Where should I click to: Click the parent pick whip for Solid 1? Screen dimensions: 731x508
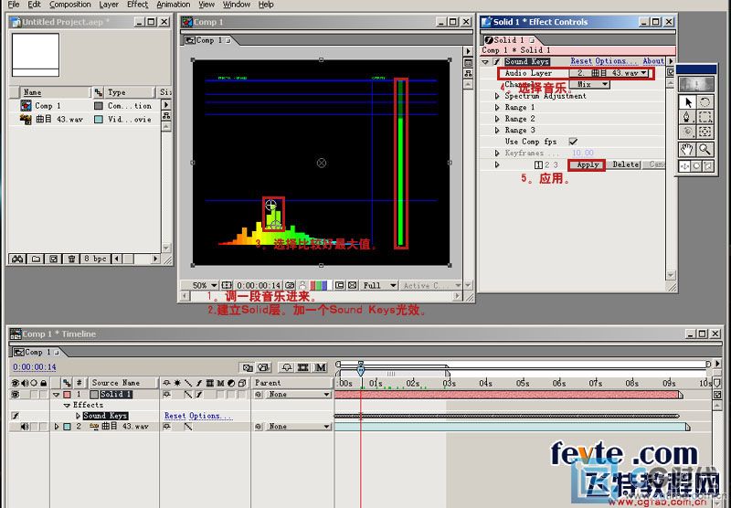[259, 395]
